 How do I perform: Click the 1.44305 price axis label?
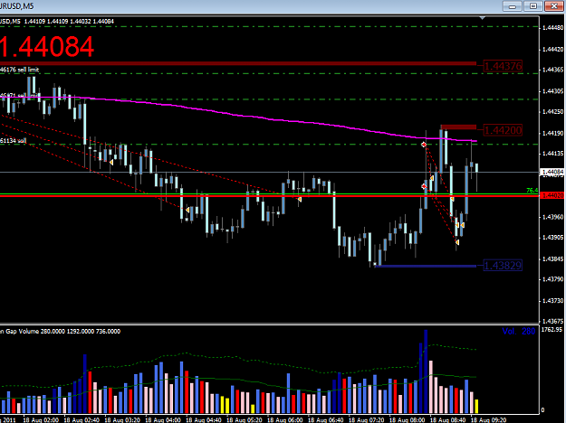click(553, 91)
